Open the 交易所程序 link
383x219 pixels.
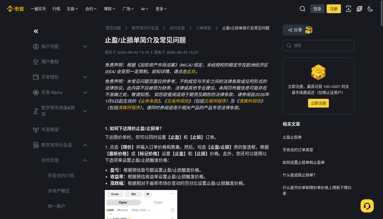215,101
